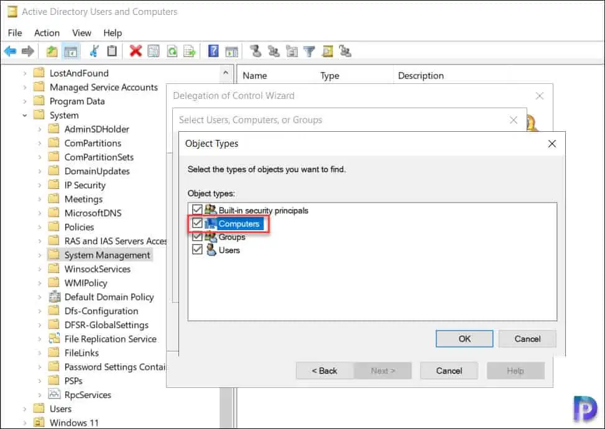Viewport: 605px width, 429px height.
Task: Select the WMIPolicy tree item
Action: pyautogui.click(x=86, y=283)
